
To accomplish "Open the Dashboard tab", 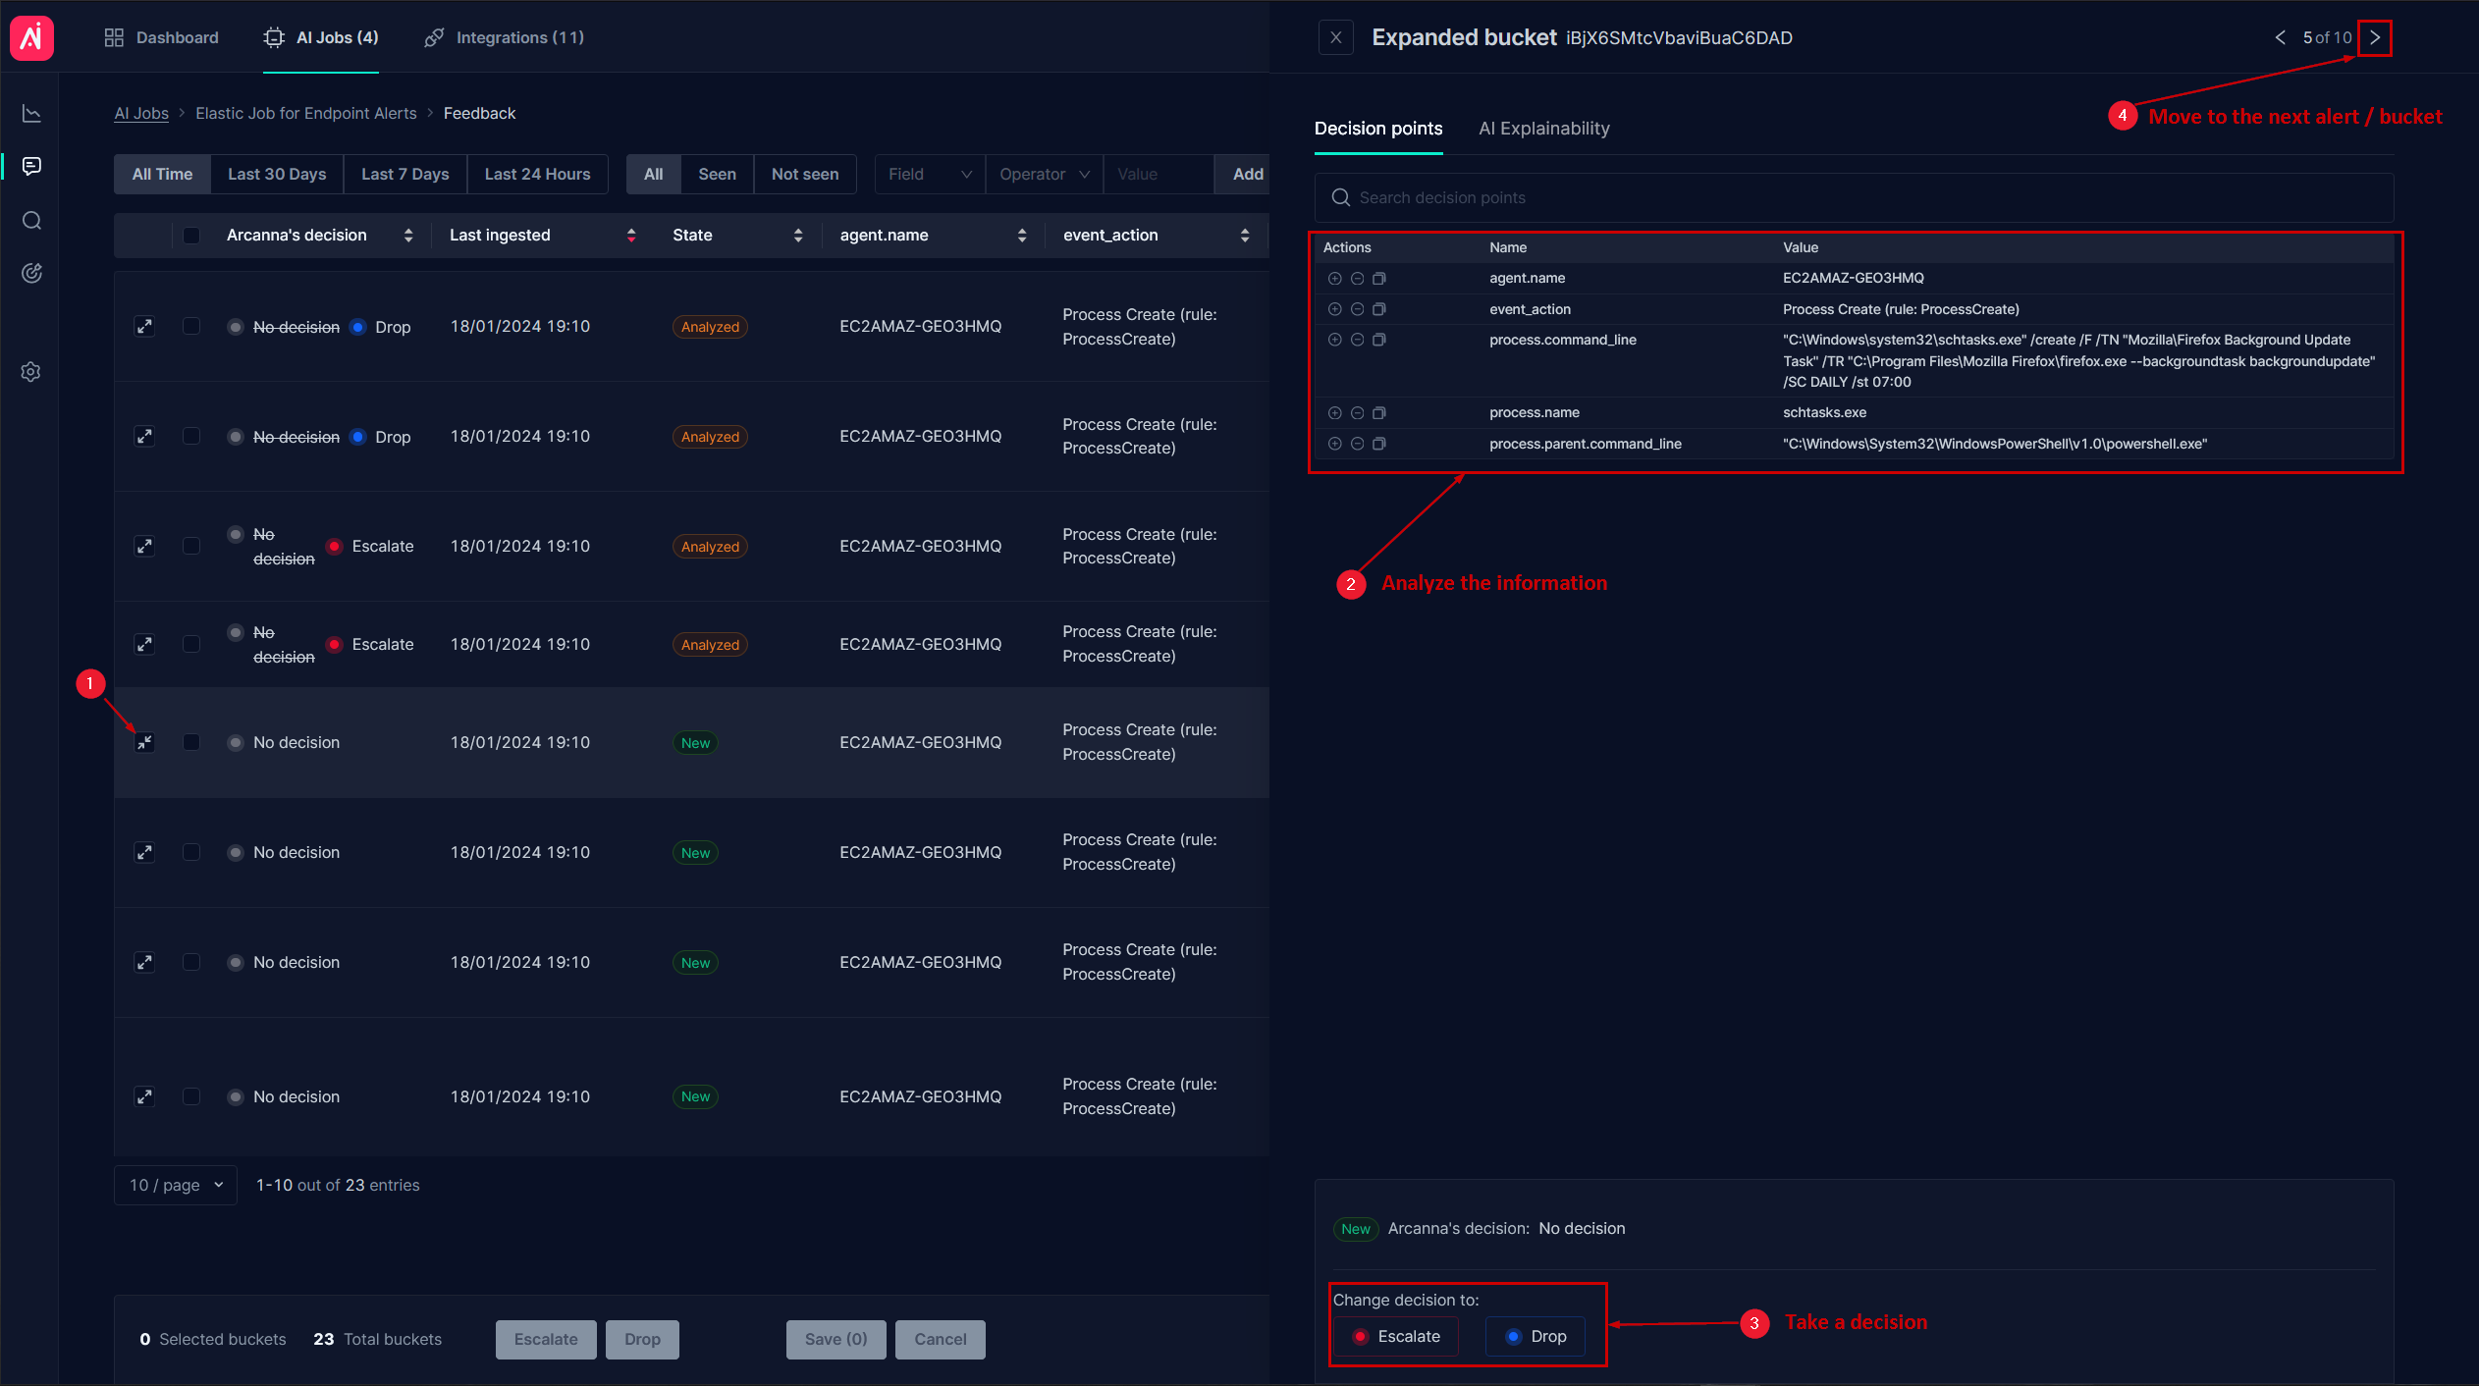I will coord(162,37).
